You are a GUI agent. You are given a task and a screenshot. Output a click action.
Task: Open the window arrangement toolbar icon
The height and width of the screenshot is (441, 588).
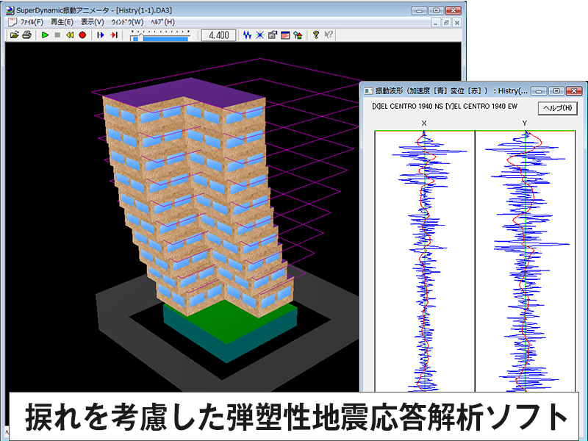tap(271, 35)
